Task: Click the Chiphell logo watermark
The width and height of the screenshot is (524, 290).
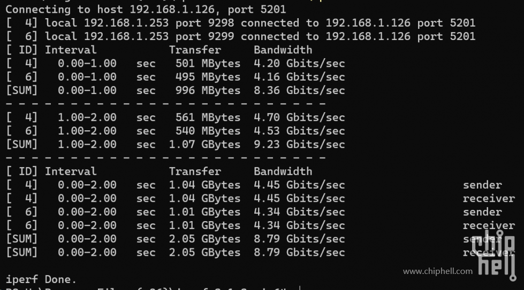Action: [x=494, y=256]
